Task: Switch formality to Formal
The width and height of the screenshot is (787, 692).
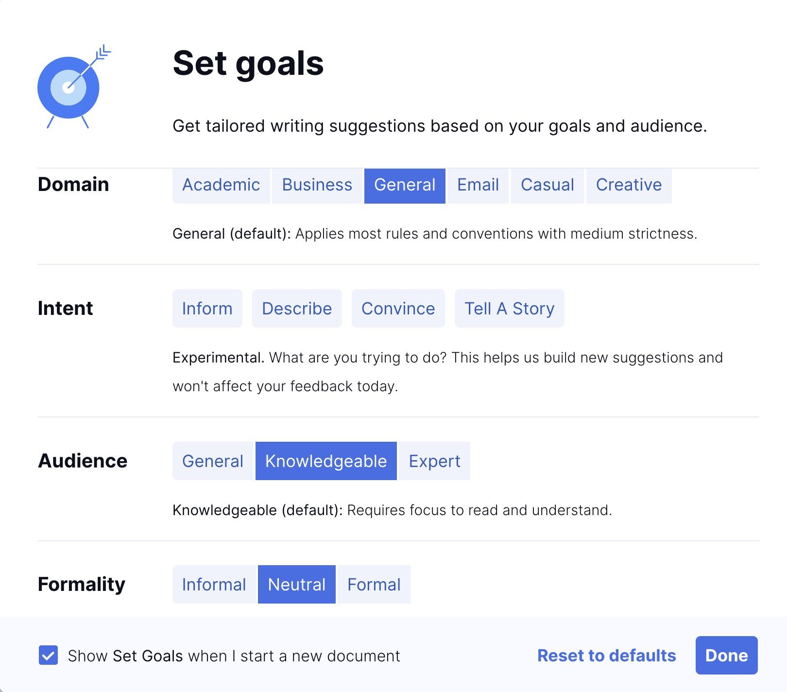Action: [373, 584]
